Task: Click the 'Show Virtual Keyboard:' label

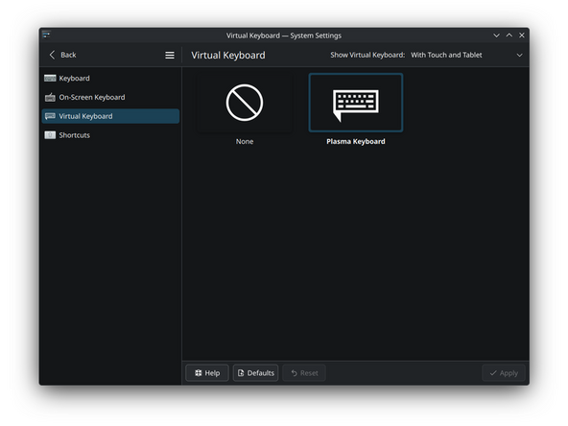Action: click(x=367, y=55)
